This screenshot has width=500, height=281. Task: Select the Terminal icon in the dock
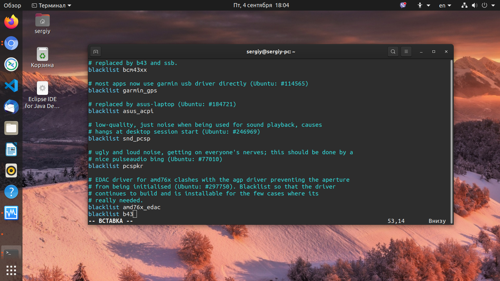(x=11, y=253)
